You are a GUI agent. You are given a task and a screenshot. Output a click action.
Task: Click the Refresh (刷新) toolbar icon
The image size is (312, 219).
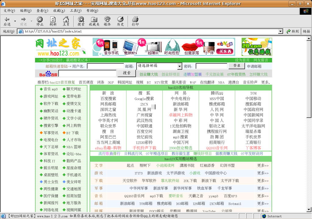point(53,19)
